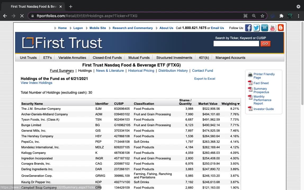Open Chrome three-dot menu

298,16
